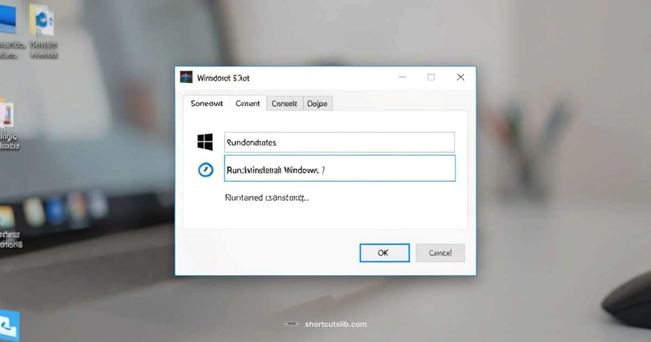Open the Coment tab
651x342 pixels.
pyautogui.click(x=248, y=103)
